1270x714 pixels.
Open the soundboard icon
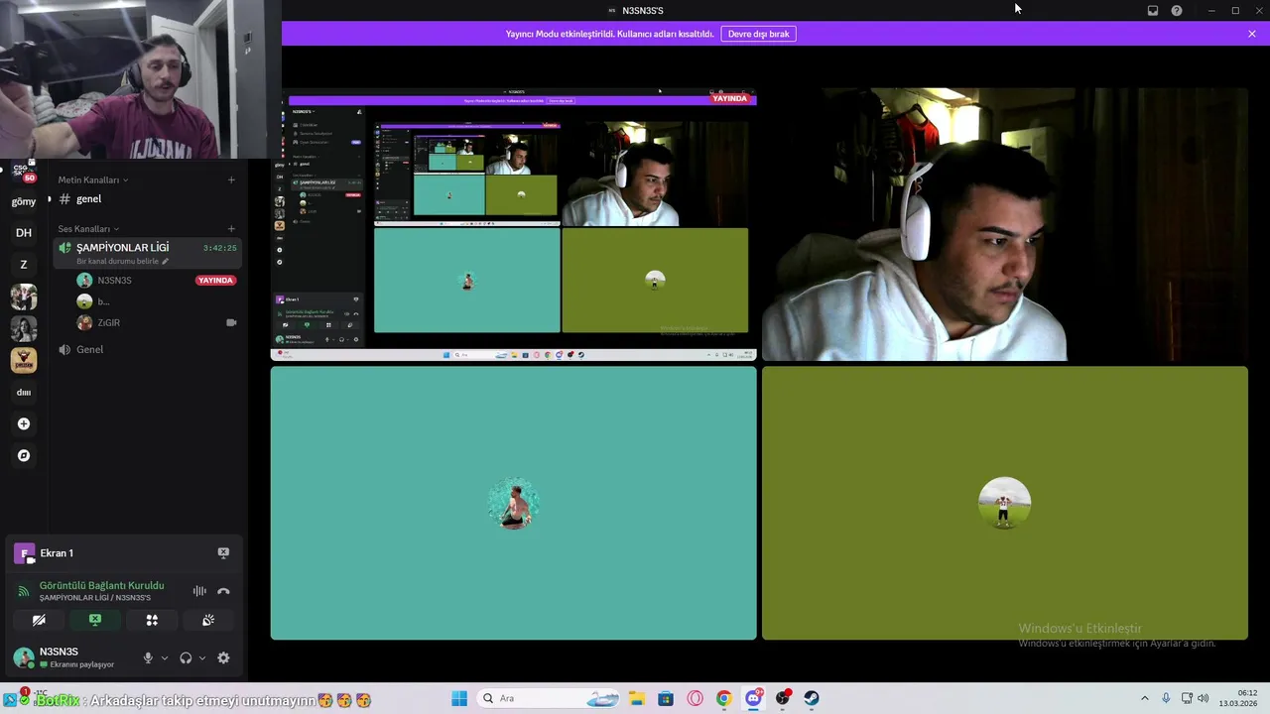[x=208, y=620]
